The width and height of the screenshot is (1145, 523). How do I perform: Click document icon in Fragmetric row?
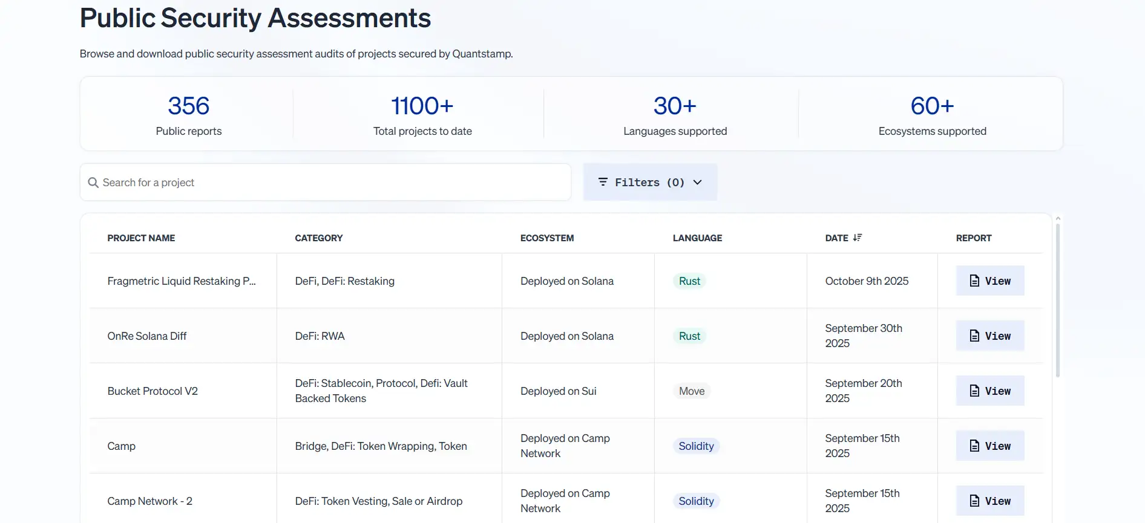[974, 281]
